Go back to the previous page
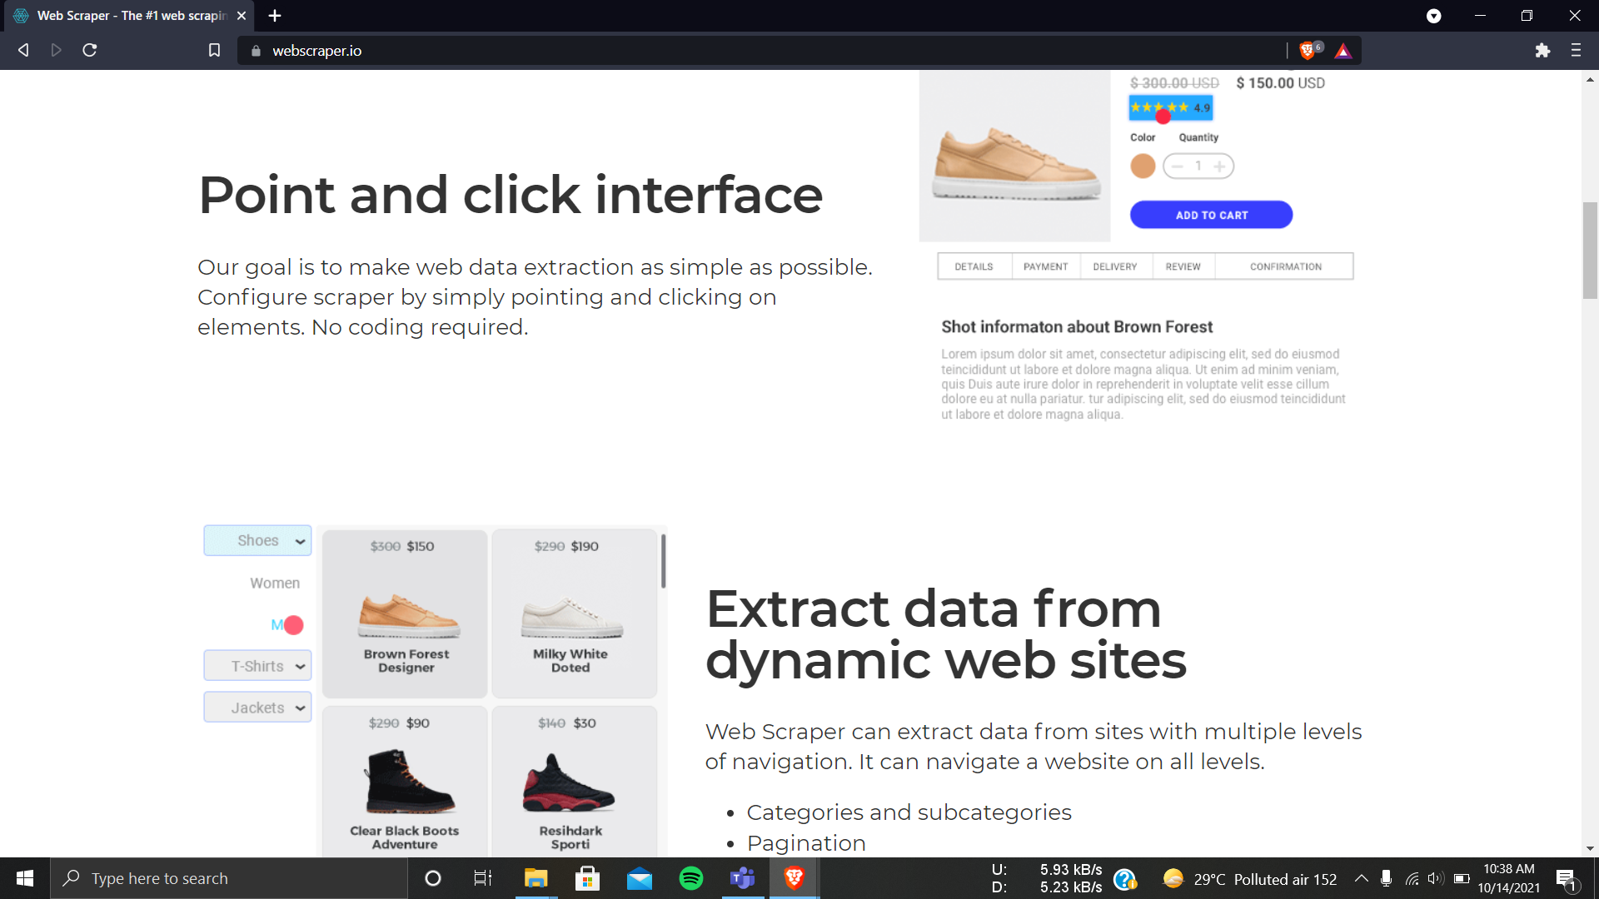Image resolution: width=1599 pixels, height=899 pixels. 23,51
